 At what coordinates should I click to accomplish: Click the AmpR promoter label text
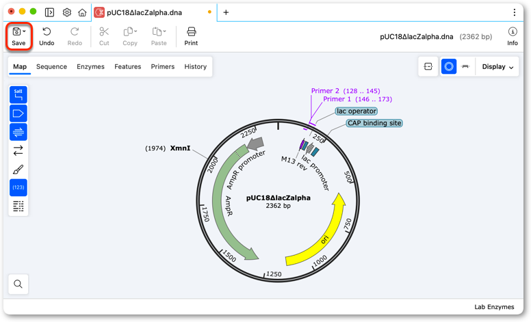246,170
